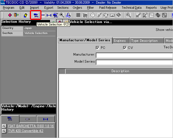Click the list lines toolbar icon
Image resolution: width=173 pixels, height=138 pixels.
(x=78, y=15)
